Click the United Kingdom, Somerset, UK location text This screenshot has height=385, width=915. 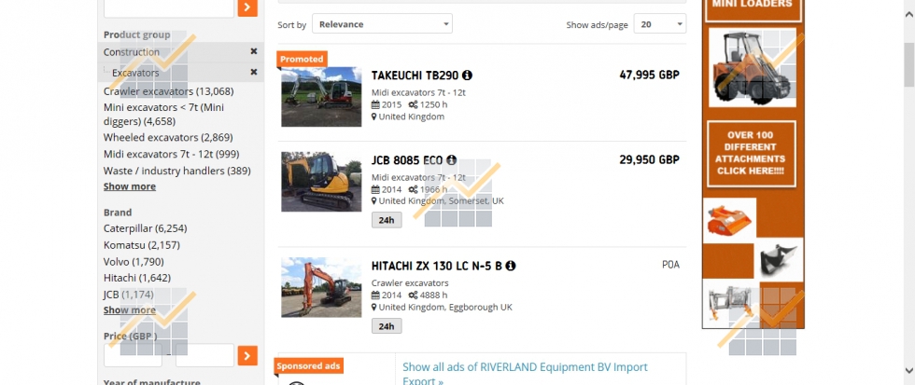(x=441, y=201)
